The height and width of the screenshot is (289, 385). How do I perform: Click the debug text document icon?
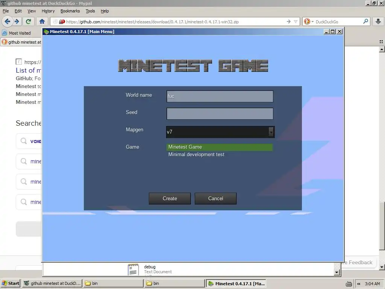[x=133, y=269]
